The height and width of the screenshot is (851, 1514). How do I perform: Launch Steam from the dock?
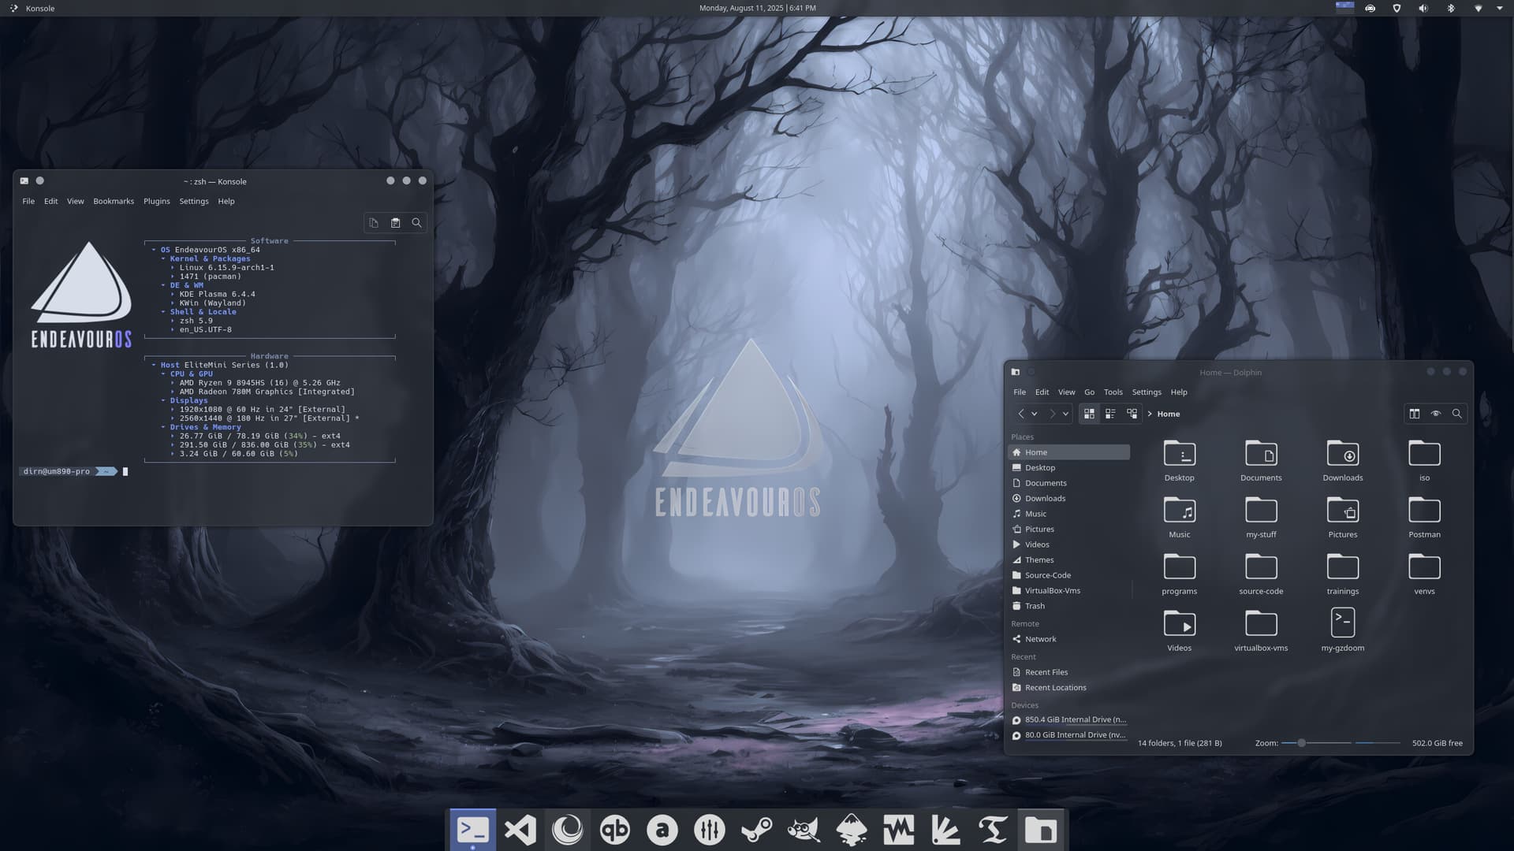click(756, 830)
